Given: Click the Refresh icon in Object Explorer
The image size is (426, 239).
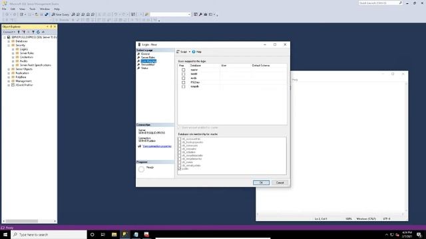Looking at the screenshot, I should pos(38,32).
